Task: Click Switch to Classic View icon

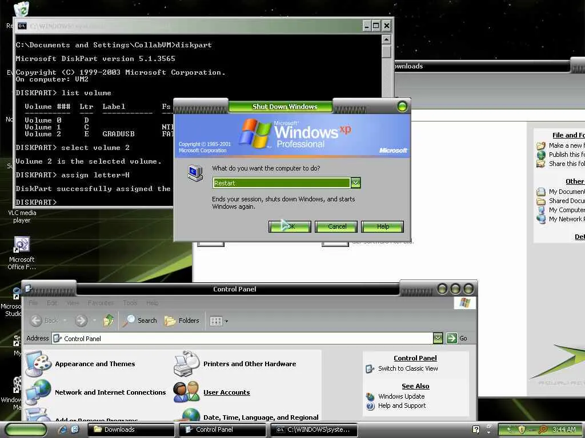Action: tap(370, 369)
